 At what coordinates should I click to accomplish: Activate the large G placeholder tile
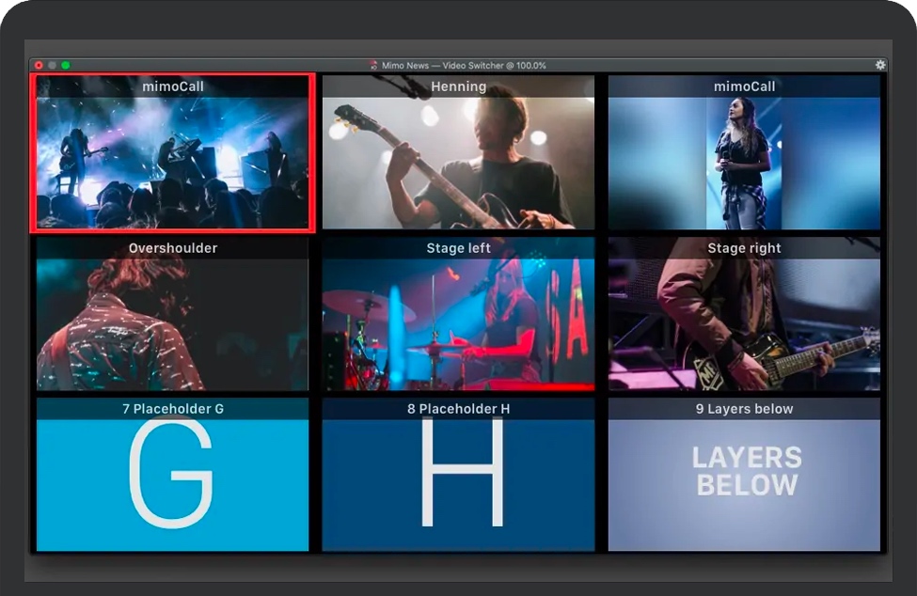point(172,484)
